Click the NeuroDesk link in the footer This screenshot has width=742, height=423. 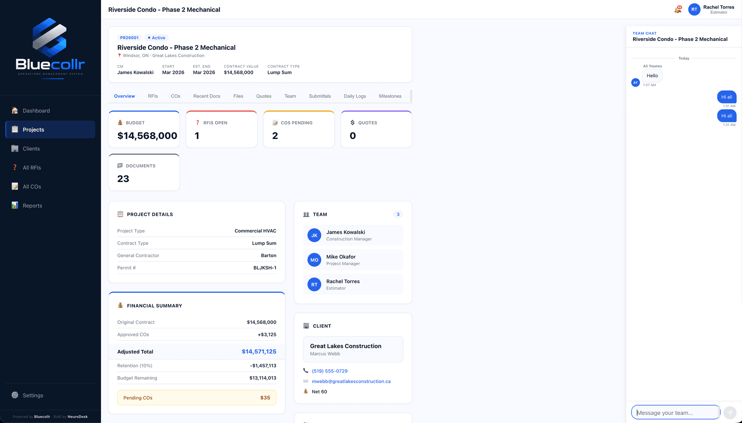77,416
